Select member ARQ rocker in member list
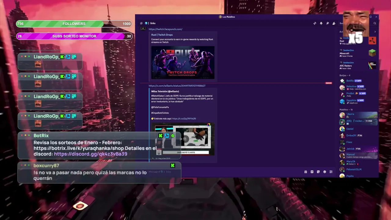The image size is (391, 220). (x=358, y=122)
